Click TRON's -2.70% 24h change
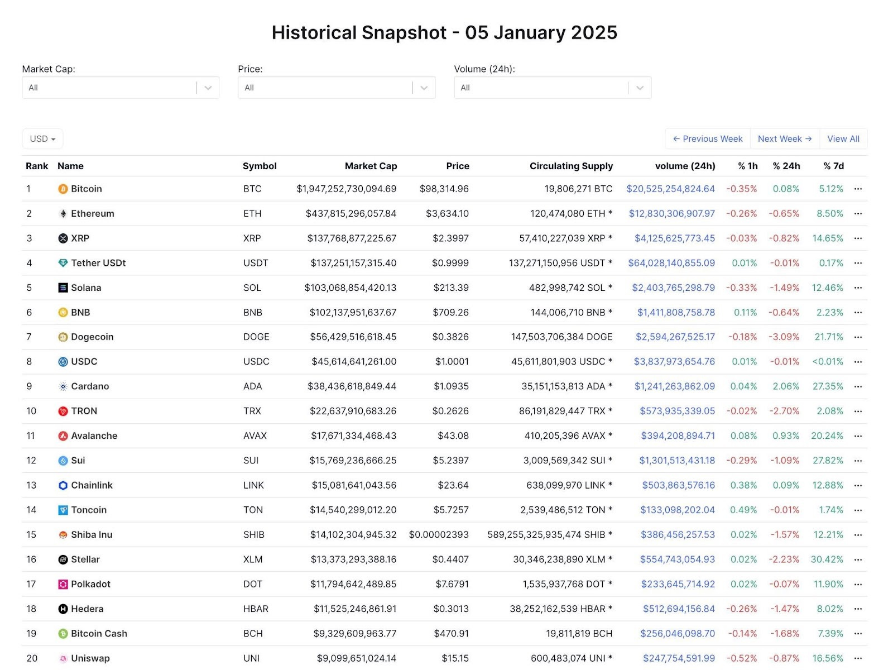Viewport: 893px width, 670px height. click(784, 411)
